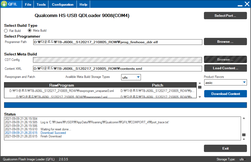Click the list icon beside the Status log
This screenshot has width=251, height=162.
click(244, 135)
